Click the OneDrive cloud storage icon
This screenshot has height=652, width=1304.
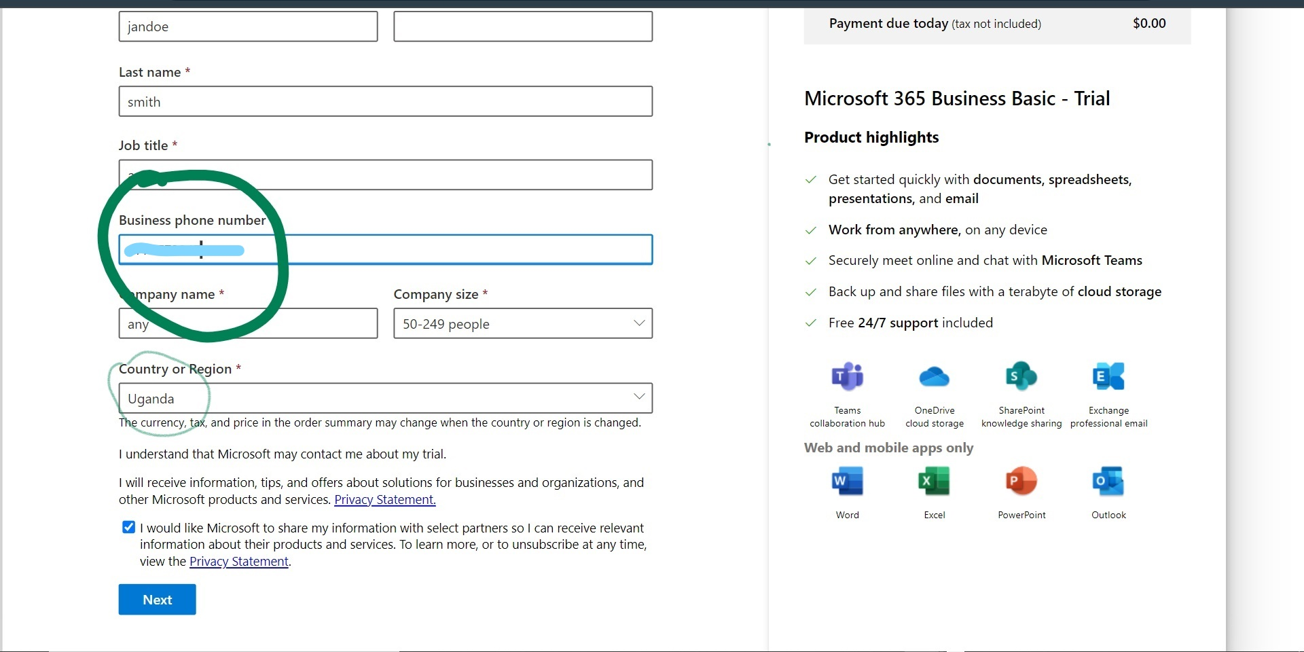(934, 376)
